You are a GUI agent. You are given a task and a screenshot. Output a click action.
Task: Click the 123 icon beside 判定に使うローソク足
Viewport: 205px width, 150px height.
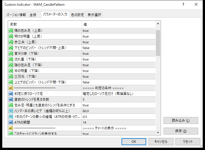tap(11, 94)
